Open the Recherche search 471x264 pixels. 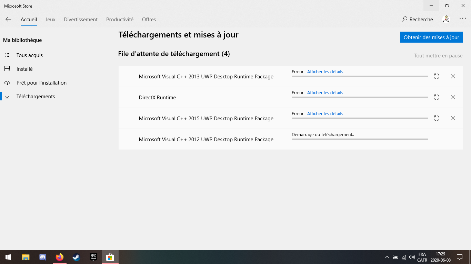point(417,20)
